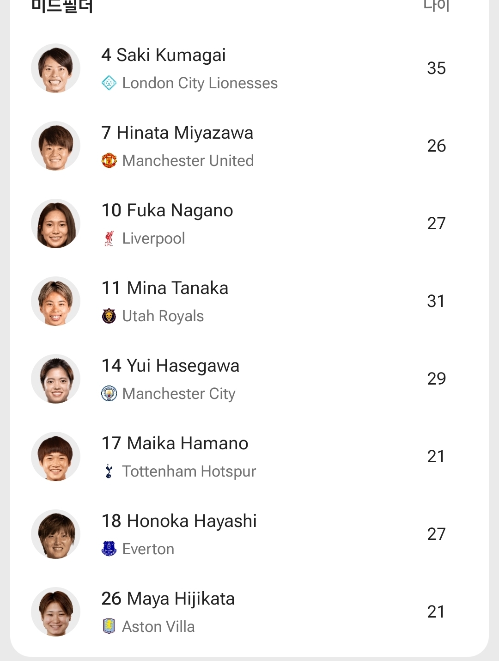The image size is (499, 661).
Task: Open the Manchester City team link
Action: pyautogui.click(x=179, y=394)
